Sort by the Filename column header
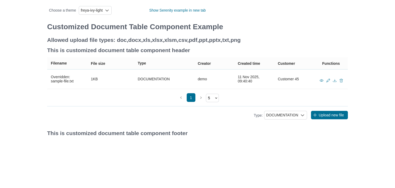The image size is (395, 188). [x=59, y=63]
